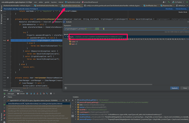Click override marker at line 557
Viewport: 189px width, 123px height.
point(8,78)
